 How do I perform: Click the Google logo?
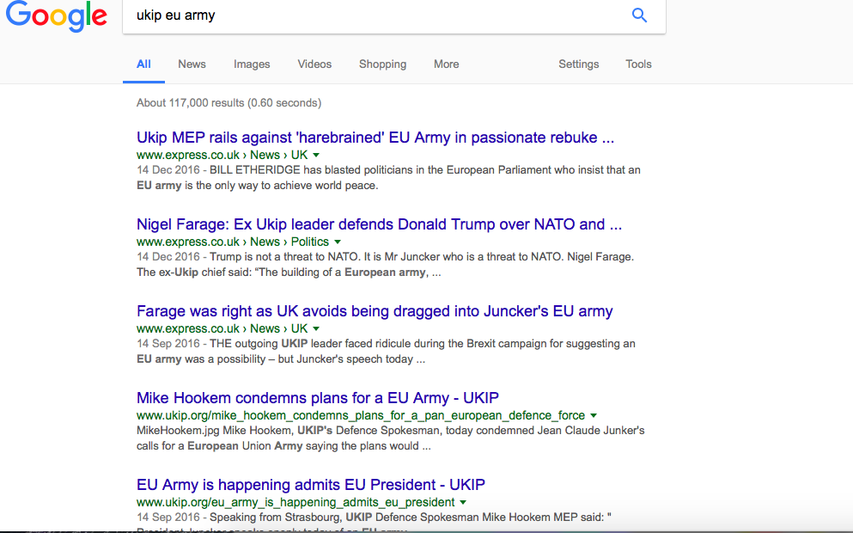pyautogui.click(x=57, y=15)
